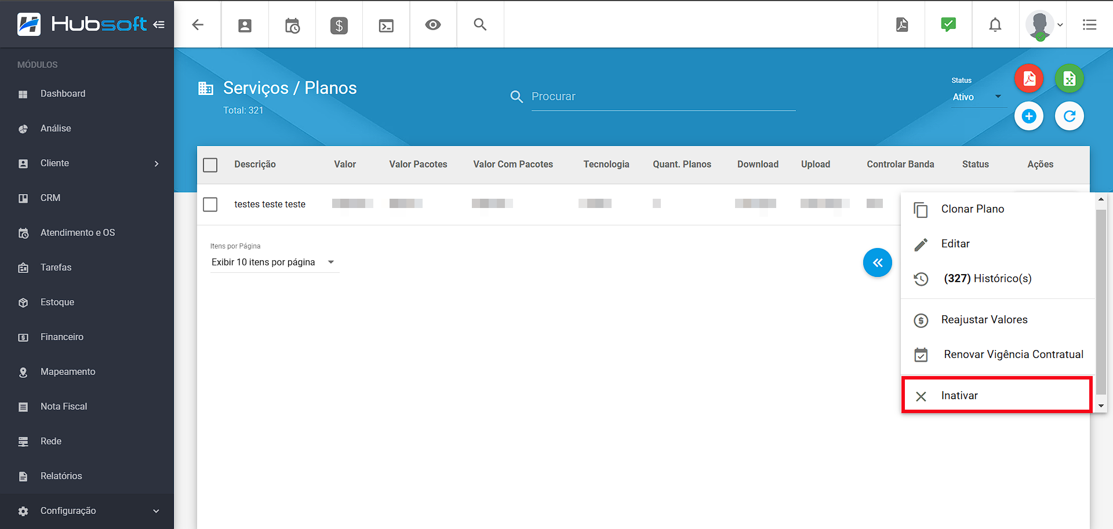The height and width of the screenshot is (529, 1113).
Task: Click the Procurar search field
Action: pos(663,97)
